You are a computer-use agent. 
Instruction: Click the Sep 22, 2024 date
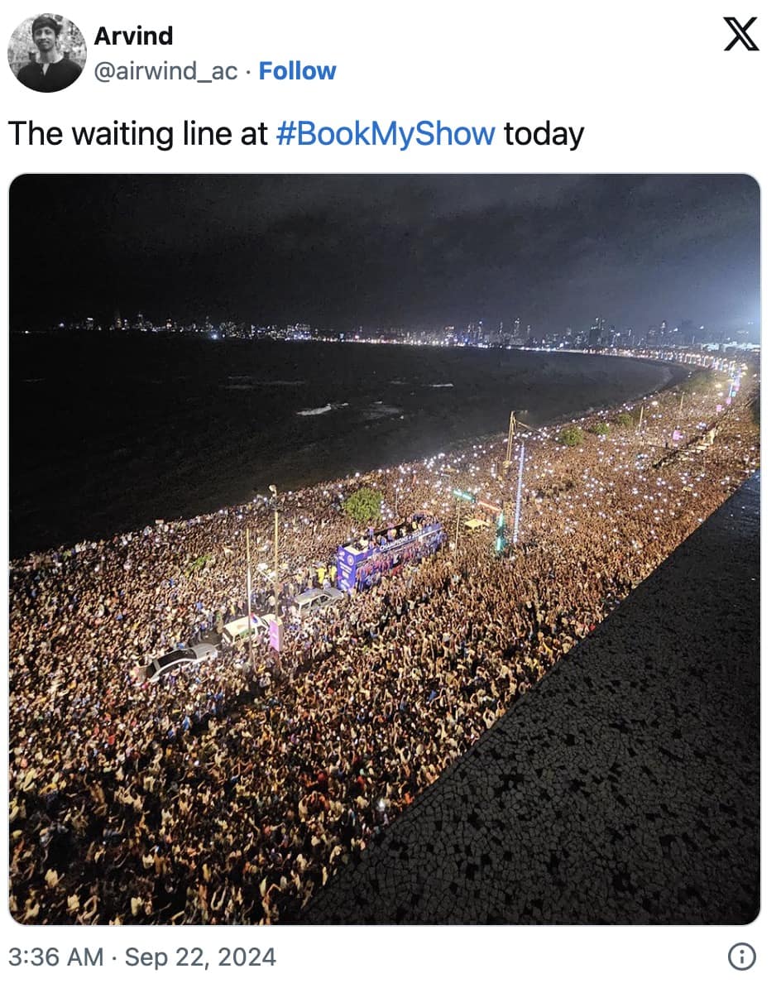[200, 957]
